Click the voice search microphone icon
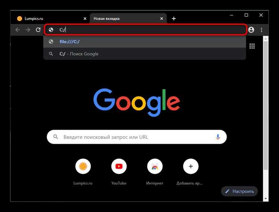The height and width of the screenshot is (212, 279). point(218,137)
